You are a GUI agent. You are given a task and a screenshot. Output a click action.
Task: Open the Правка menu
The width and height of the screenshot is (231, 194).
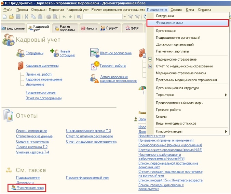pos(22,10)
